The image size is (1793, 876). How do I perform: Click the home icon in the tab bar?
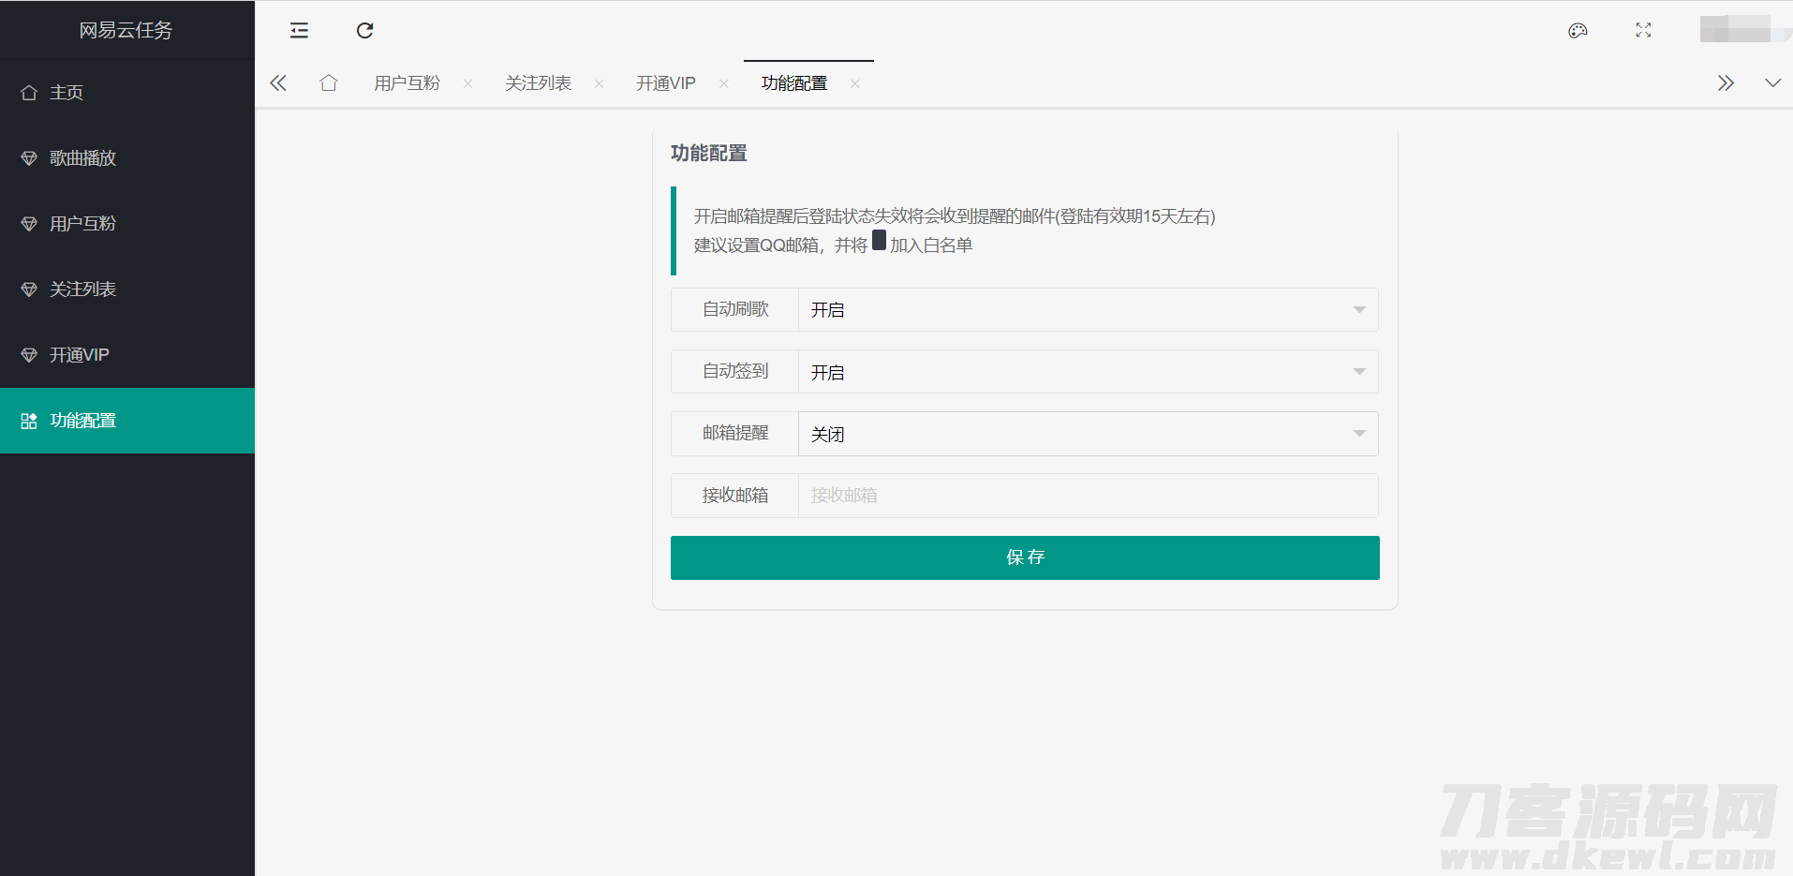click(x=328, y=83)
